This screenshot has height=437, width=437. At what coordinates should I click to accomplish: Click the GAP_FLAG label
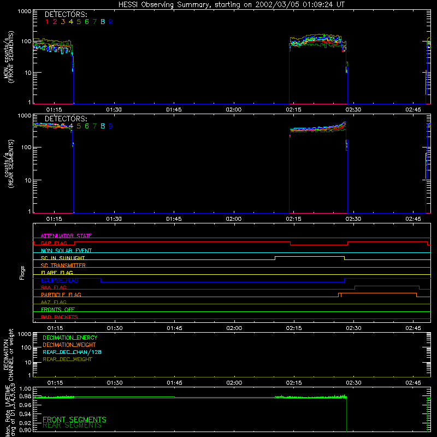coord(54,243)
